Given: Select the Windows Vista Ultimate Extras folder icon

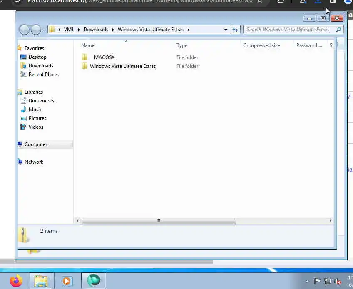Looking at the screenshot, I should (x=85, y=66).
